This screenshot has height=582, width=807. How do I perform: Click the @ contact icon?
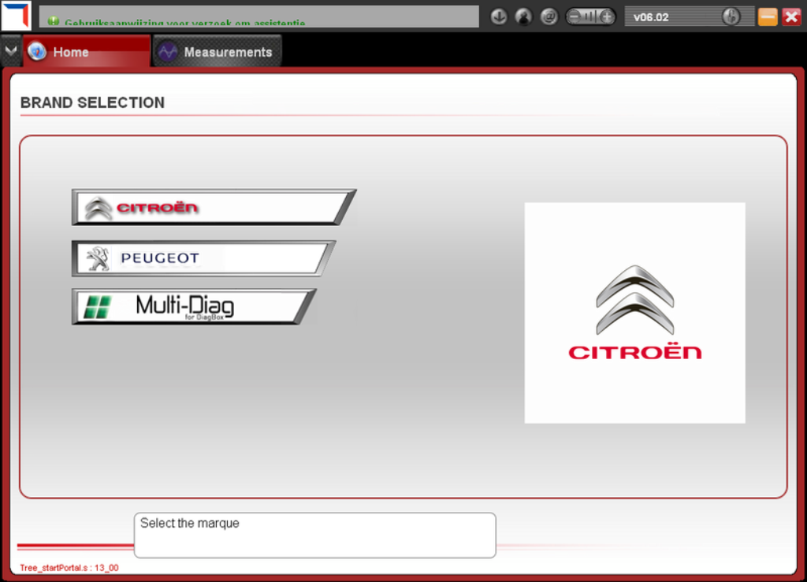coord(549,17)
